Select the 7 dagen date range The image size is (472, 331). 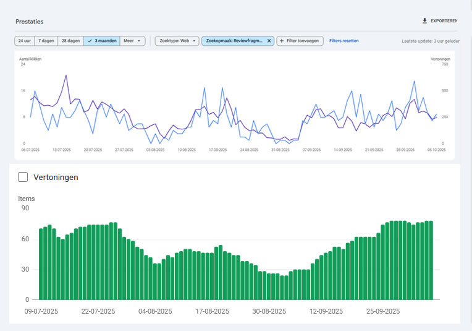click(x=46, y=41)
